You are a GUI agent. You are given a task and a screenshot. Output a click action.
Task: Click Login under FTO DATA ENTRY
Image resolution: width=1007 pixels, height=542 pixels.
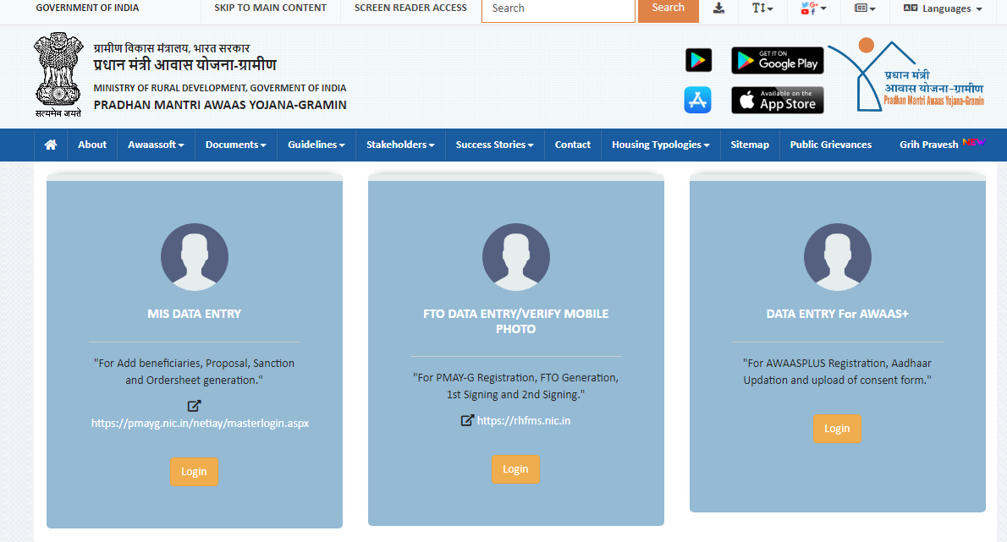coord(515,469)
